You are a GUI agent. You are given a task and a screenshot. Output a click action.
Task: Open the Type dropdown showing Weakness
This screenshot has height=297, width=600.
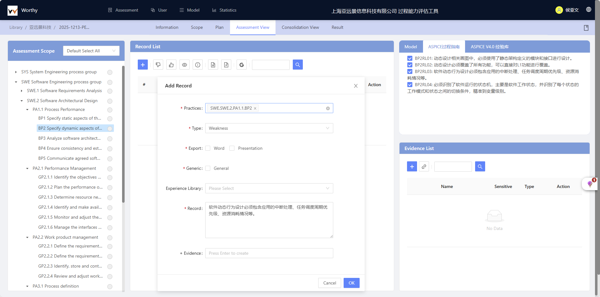tap(269, 128)
